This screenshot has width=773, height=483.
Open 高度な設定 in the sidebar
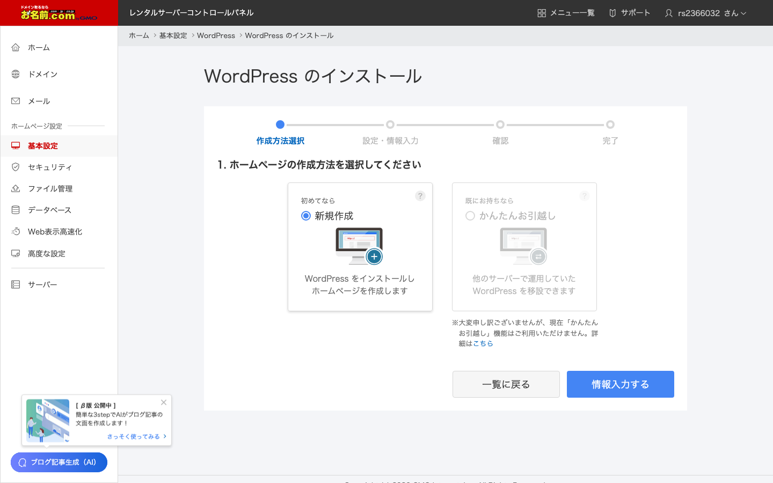[59, 253]
